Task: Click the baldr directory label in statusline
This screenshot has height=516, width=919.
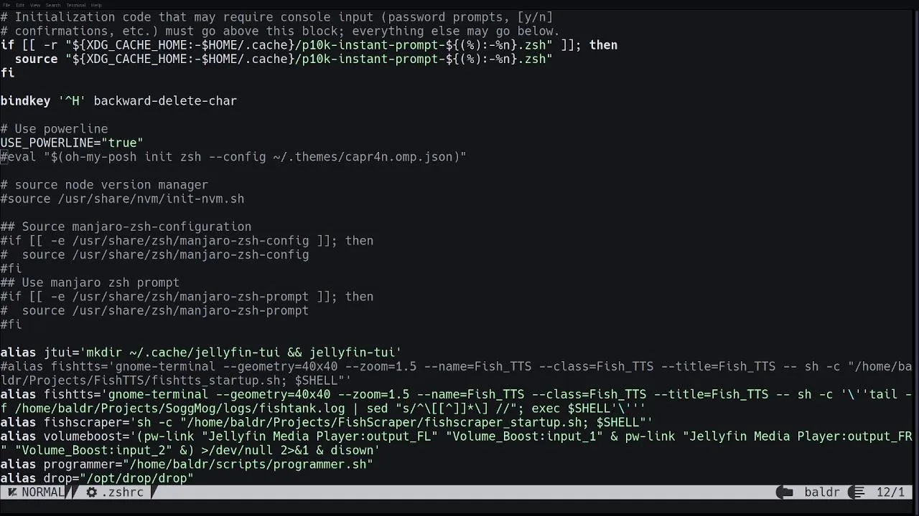Action: (822, 492)
